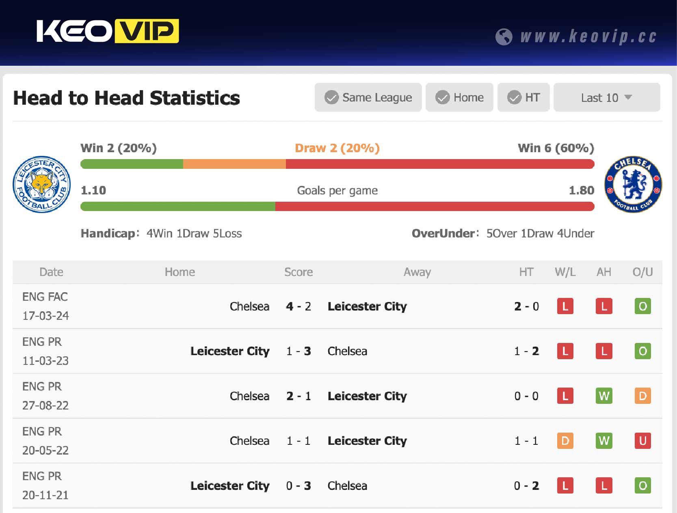Click the orange draw segment of the win bar
Viewport: 677px width, 513px height.
[234, 164]
